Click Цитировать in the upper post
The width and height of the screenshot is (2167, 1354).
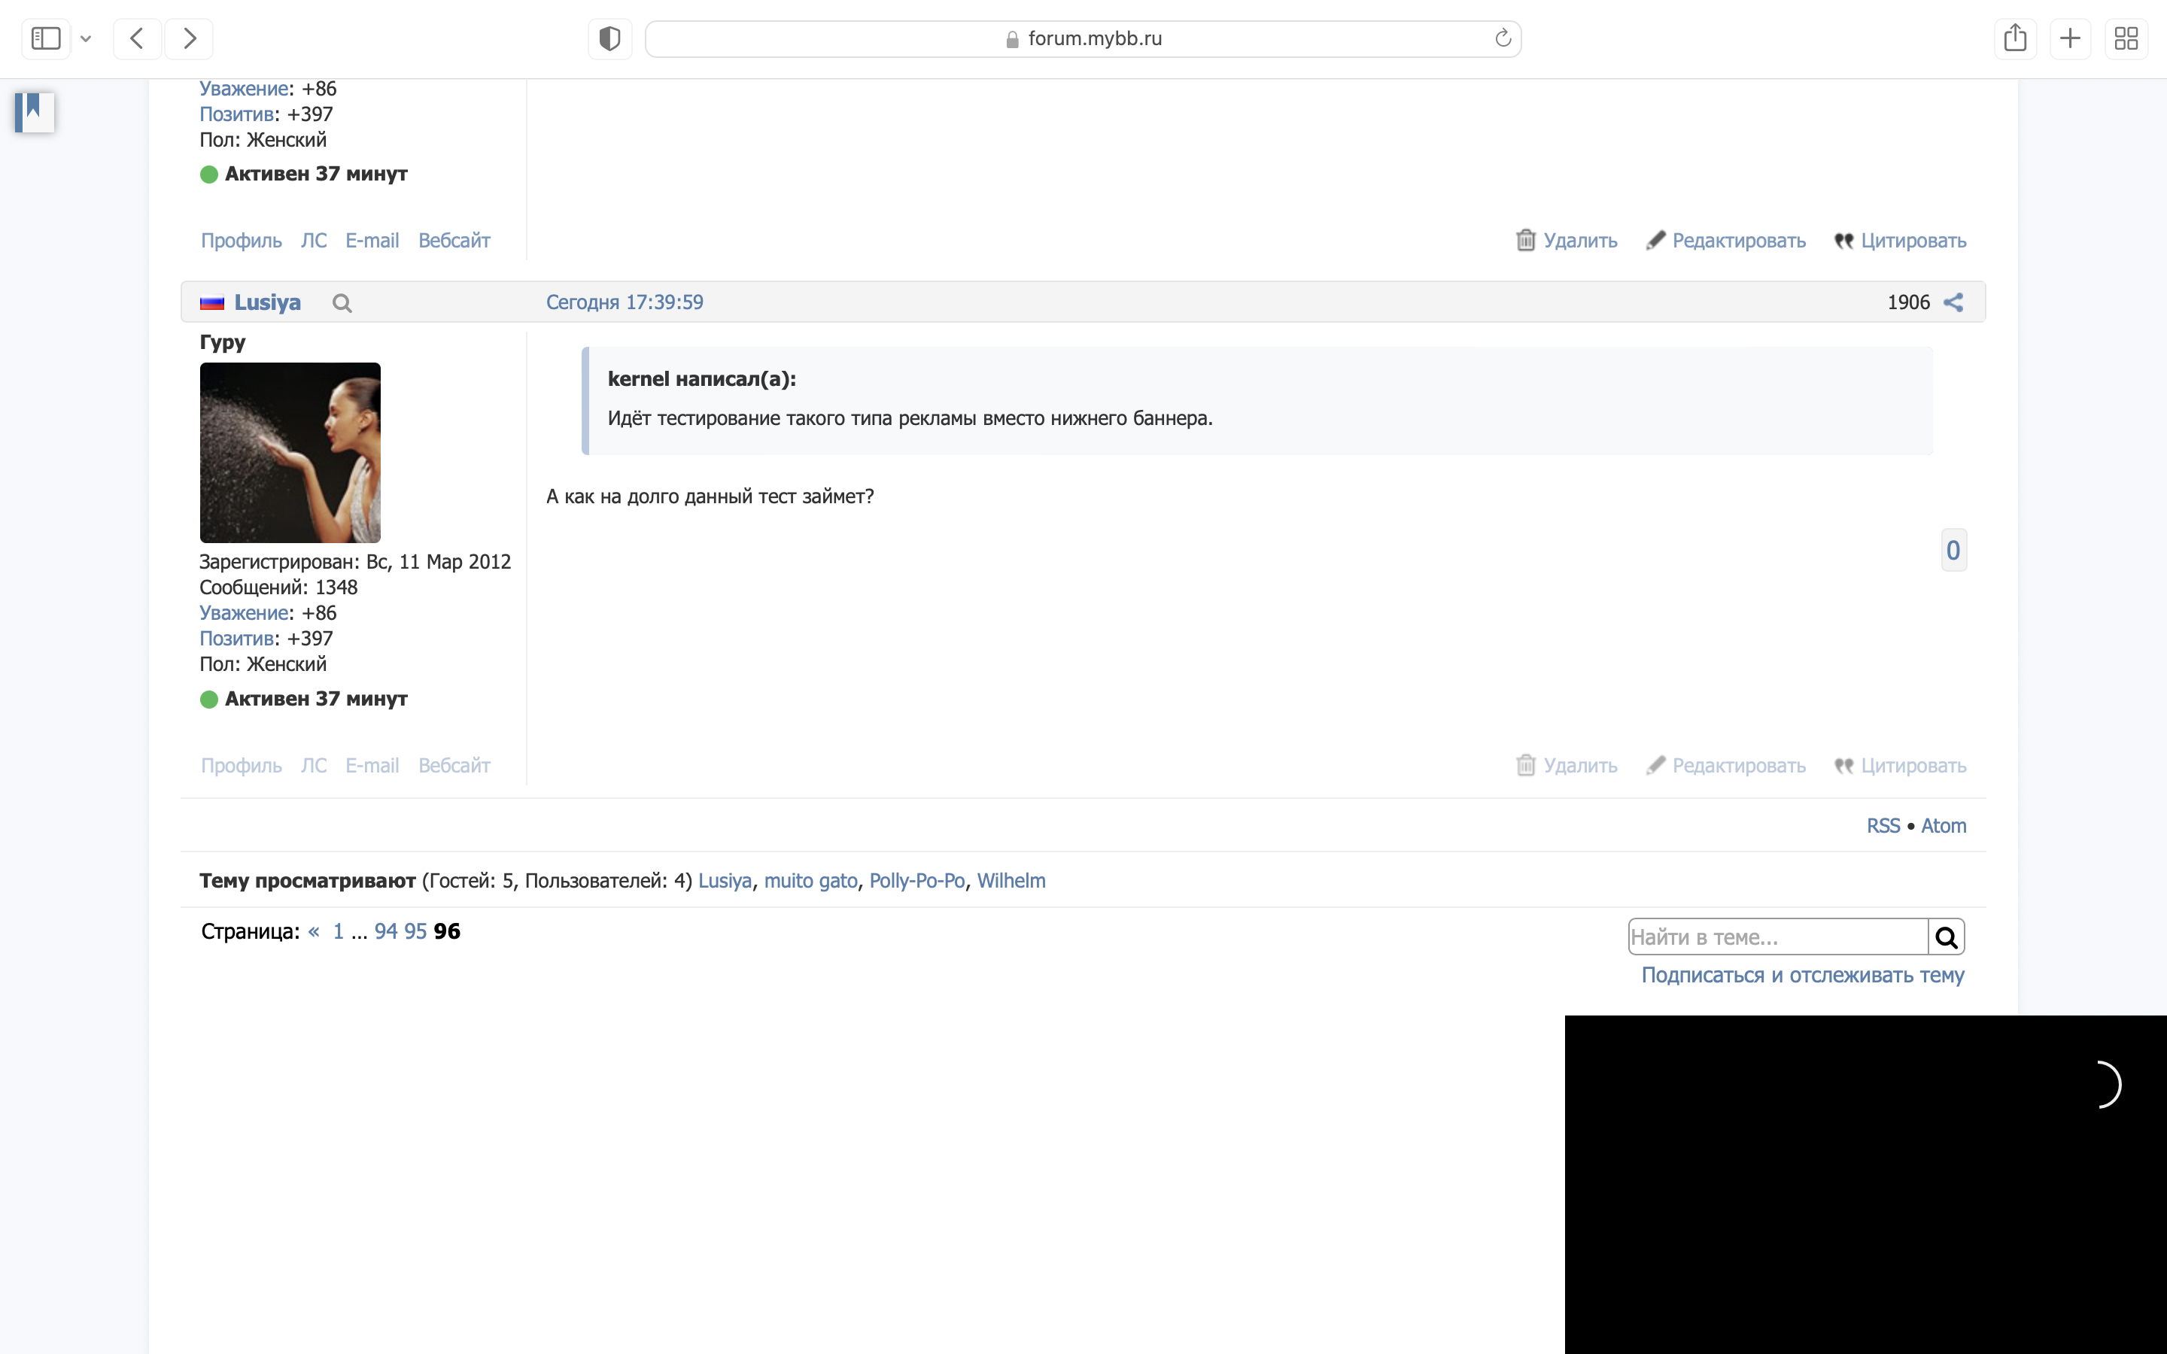click(1900, 241)
